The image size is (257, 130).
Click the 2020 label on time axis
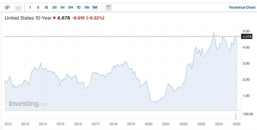[x=148, y=124]
